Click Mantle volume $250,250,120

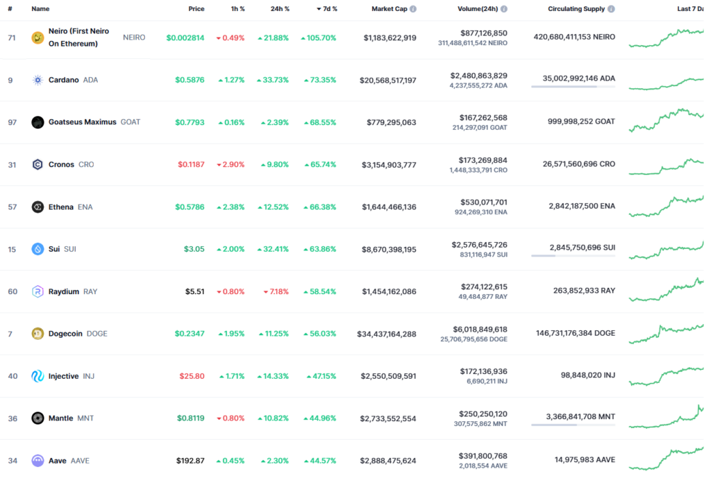(x=483, y=414)
